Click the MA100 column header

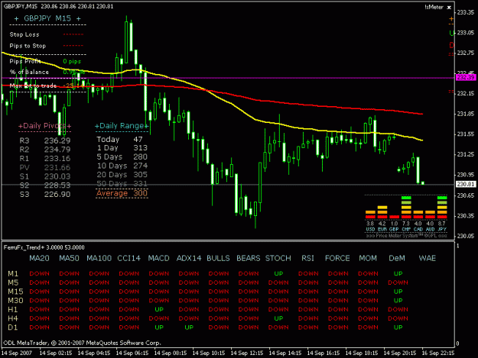(99, 258)
